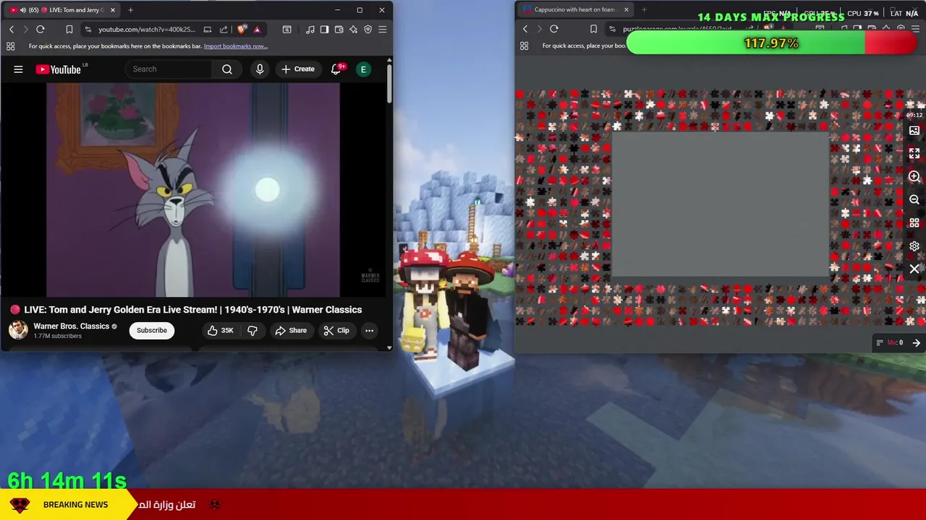Image resolution: width=926 pixels, height=520 pixels.
Task: View site settings icon in YouTube address bar
Action: 88,30
